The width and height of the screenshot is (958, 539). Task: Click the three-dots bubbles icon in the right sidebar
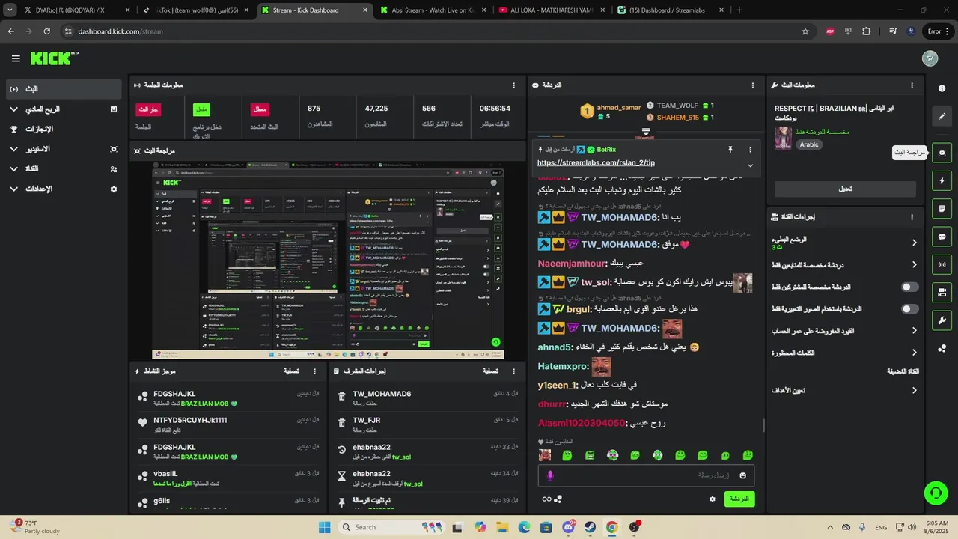[942, 348]
